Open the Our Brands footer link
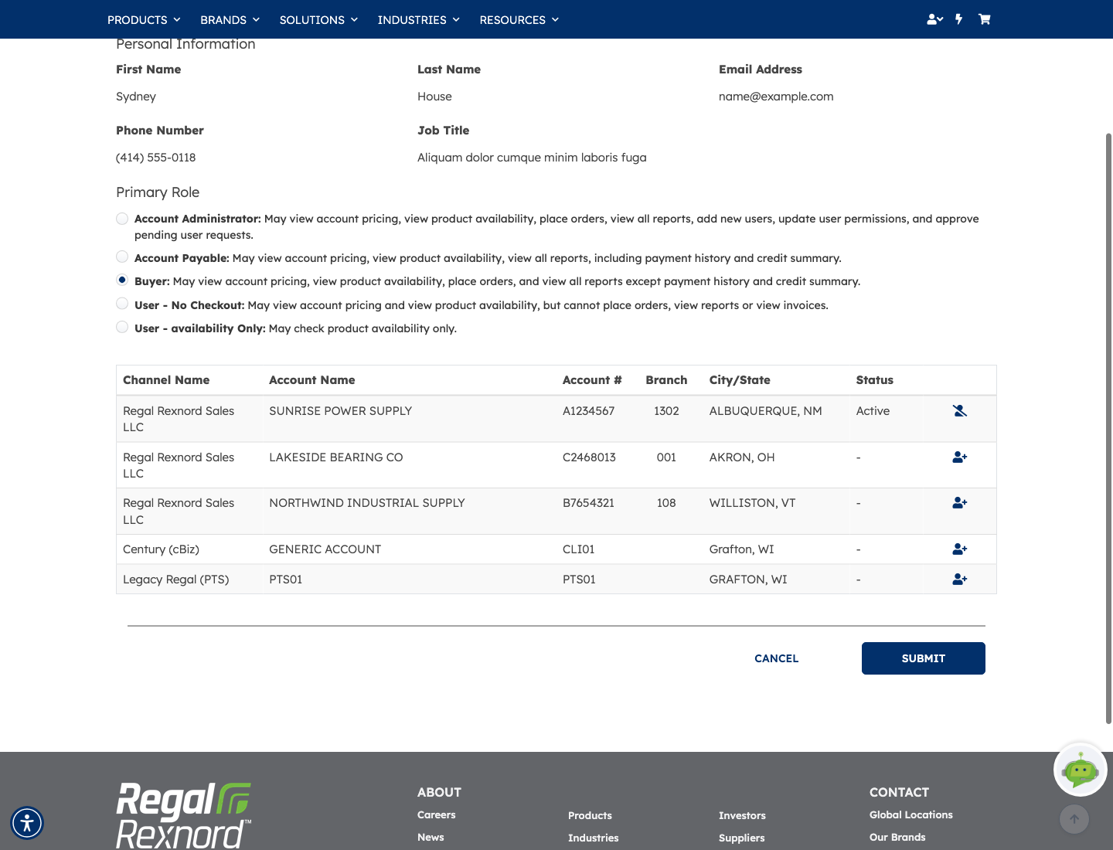1113x850 pixels. (x=897, y=838)
